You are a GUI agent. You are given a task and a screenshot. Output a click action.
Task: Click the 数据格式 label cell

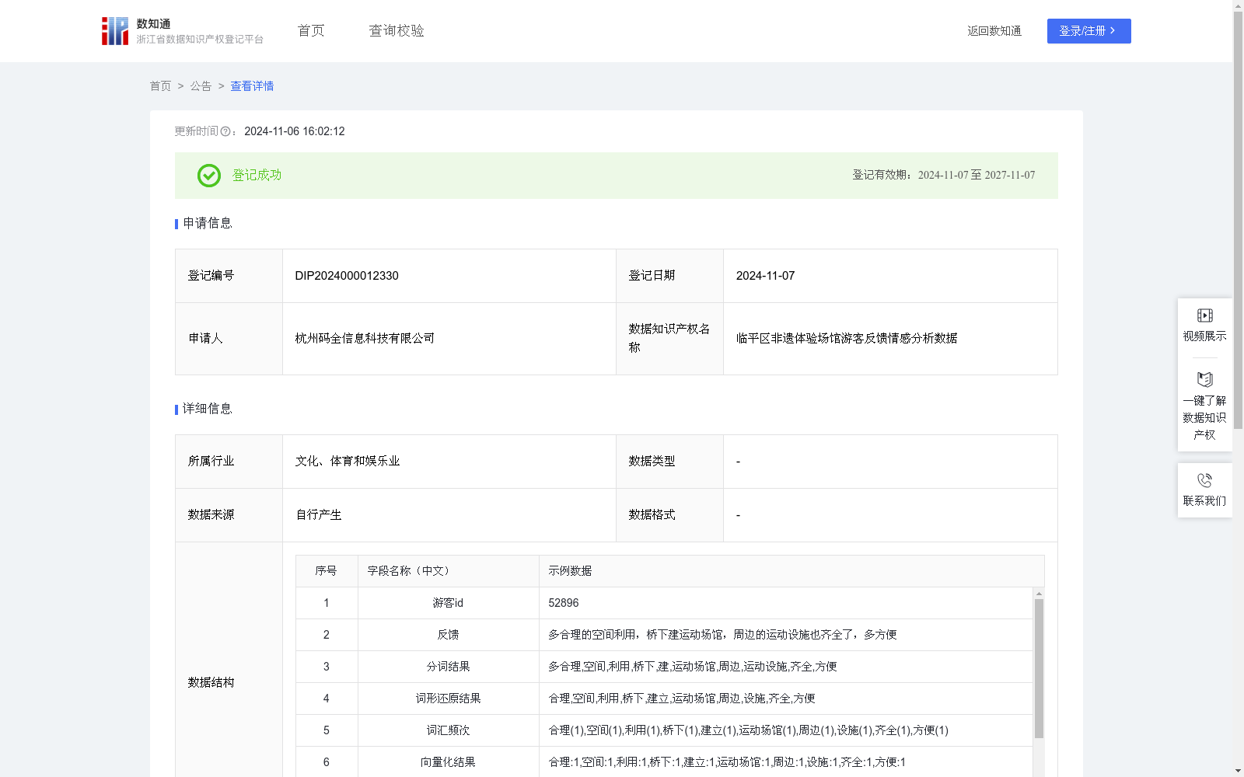(669, 515)
